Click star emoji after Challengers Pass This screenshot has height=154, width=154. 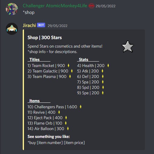click(x=81, y=107)
